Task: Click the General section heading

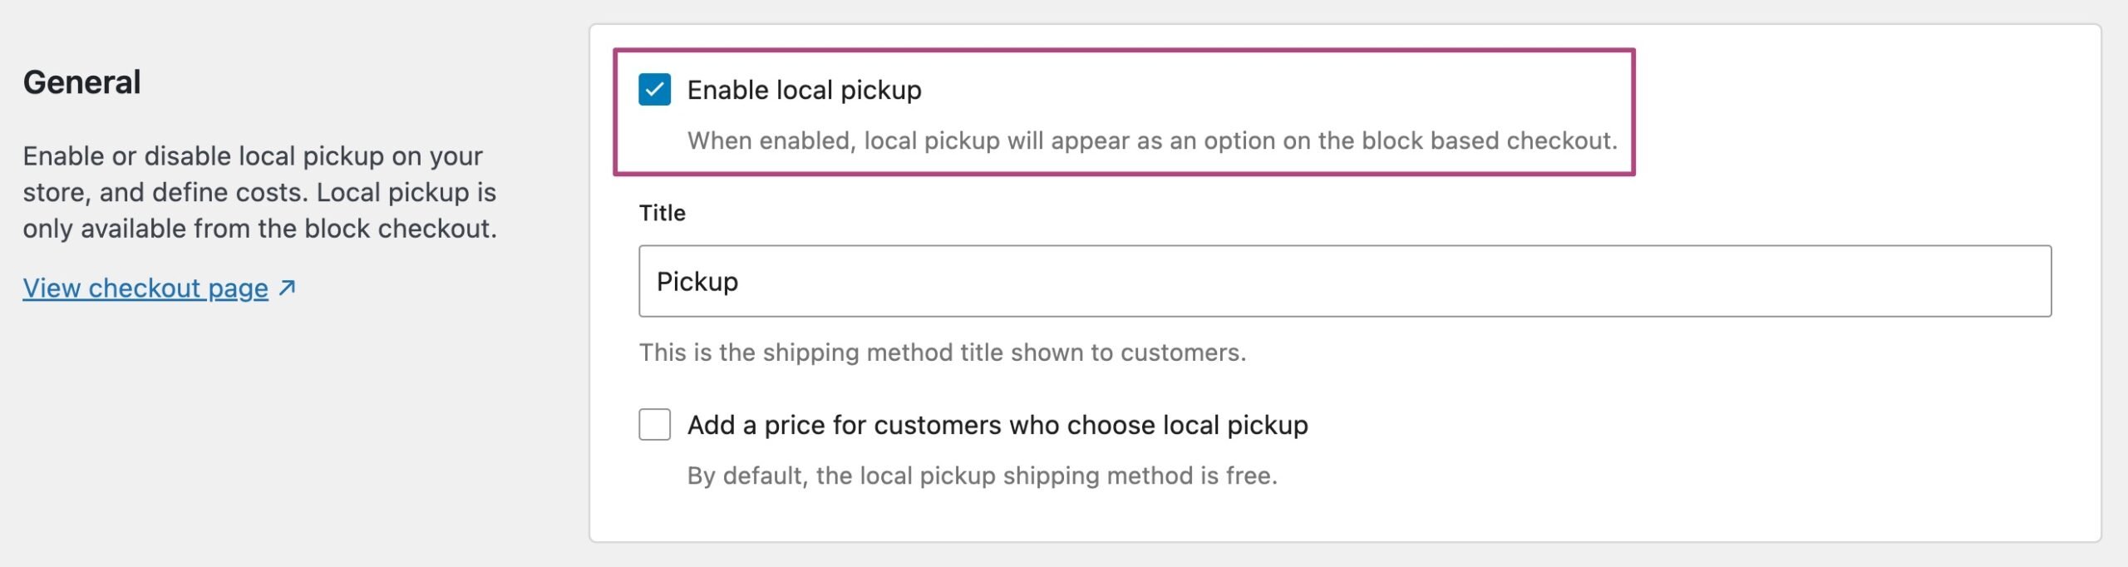Action: click(x=81, y=82)
